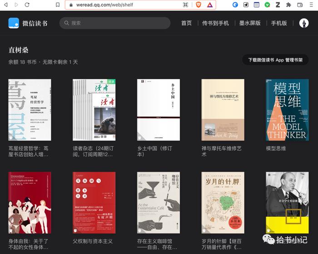The width and height of the screenshot is (318, 254).
Task: Open Brave Shields lion icon
Action: pyautogui.click(x=199, y=5)
